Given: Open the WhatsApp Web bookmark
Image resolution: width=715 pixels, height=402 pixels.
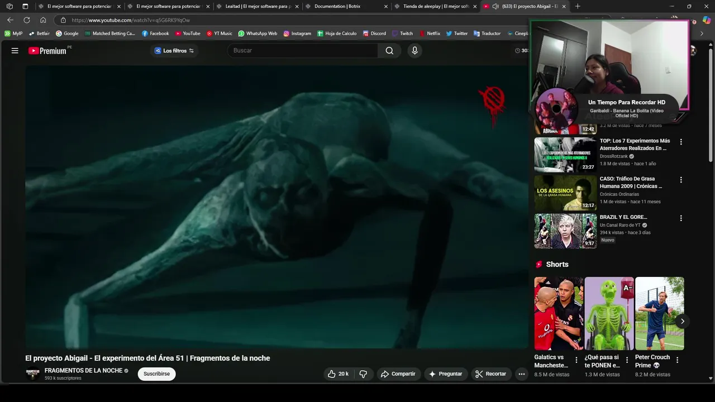Looking at the screenshot, I should click(258, 33).
